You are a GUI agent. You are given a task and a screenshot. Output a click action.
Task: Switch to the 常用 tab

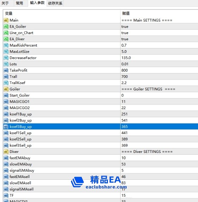pyautogui.click(x=19, y=3)
